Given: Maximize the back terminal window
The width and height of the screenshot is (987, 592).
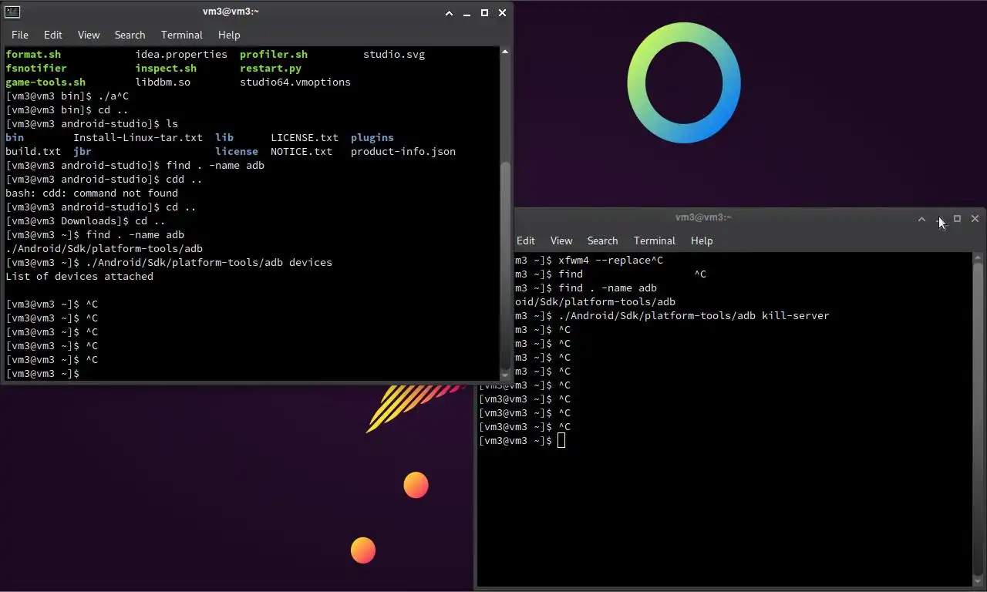Looking at the screenshot, I should pos(957,219).
